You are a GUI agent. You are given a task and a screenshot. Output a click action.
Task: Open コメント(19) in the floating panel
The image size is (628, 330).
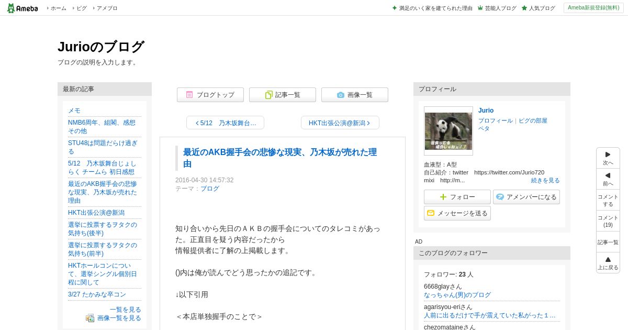[608, 221]
